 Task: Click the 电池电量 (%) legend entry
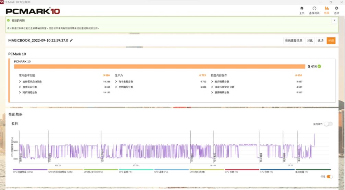313,171
